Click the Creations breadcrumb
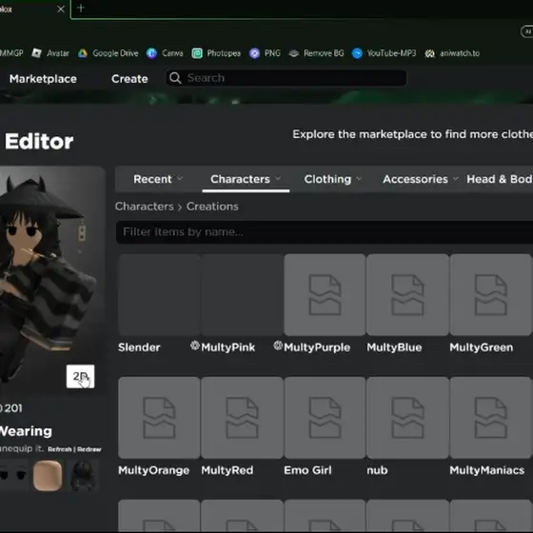Viewport: 533px width, 533px height. point(212,207)
